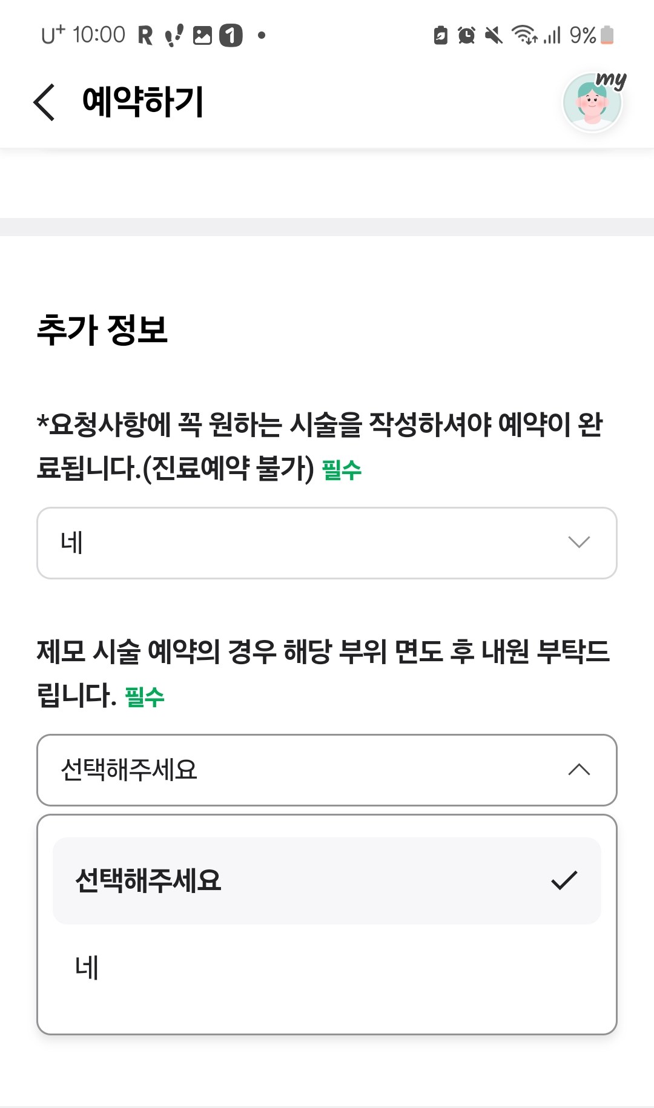
Task: Tap the checkmark beside 선택해주세요 option
Action: tap(564, 880)
